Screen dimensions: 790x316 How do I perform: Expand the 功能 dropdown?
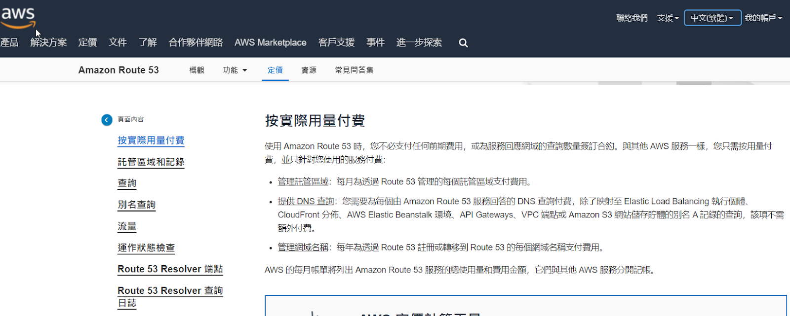(x=235, y=70)
